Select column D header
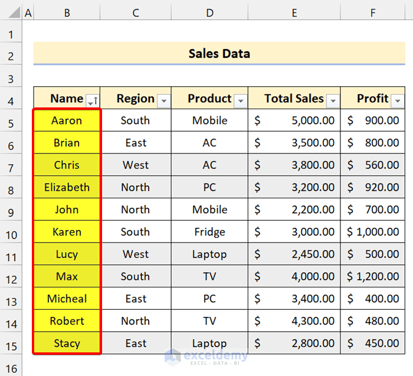The height and width of the screenshot is (376, 413). coord(209,12)
